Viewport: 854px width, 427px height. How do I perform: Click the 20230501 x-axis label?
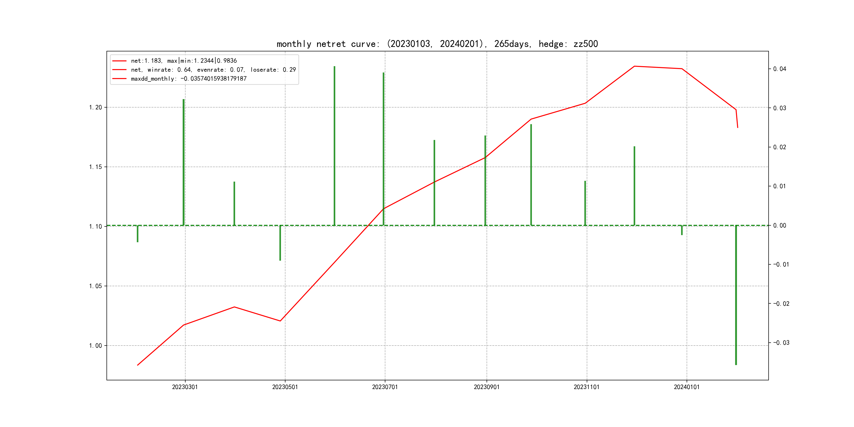[285, 387]
